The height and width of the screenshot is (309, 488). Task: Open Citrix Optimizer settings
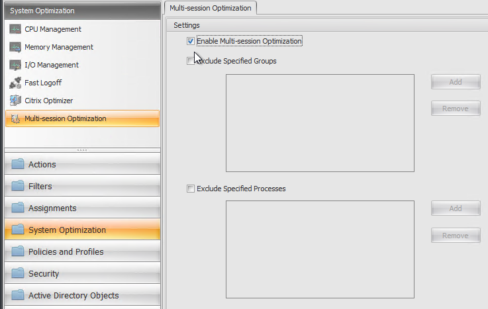[x=83, y=101]
